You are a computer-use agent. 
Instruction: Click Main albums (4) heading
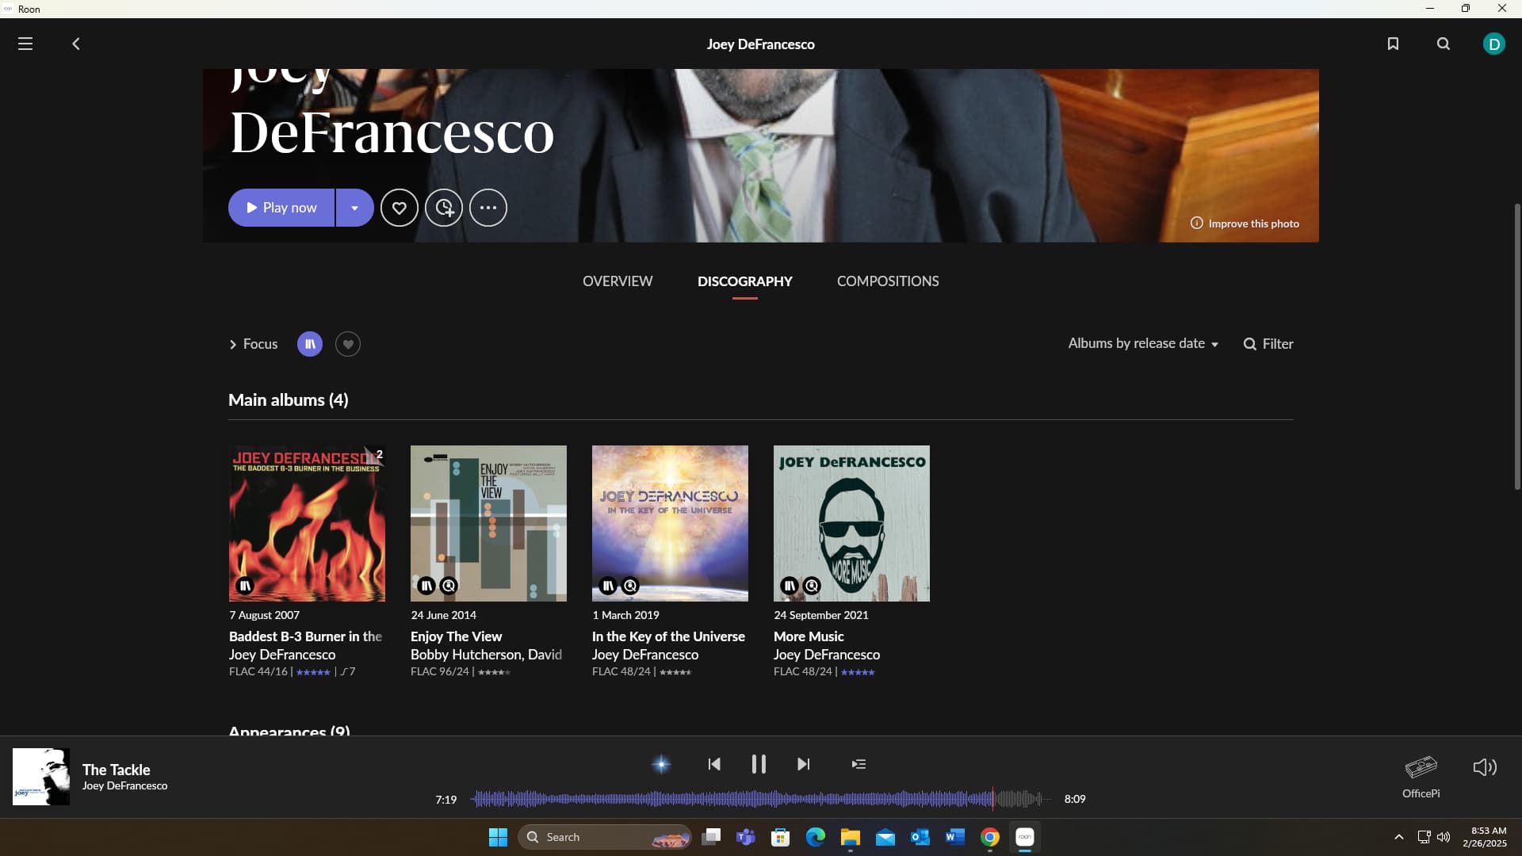[289, 400]
